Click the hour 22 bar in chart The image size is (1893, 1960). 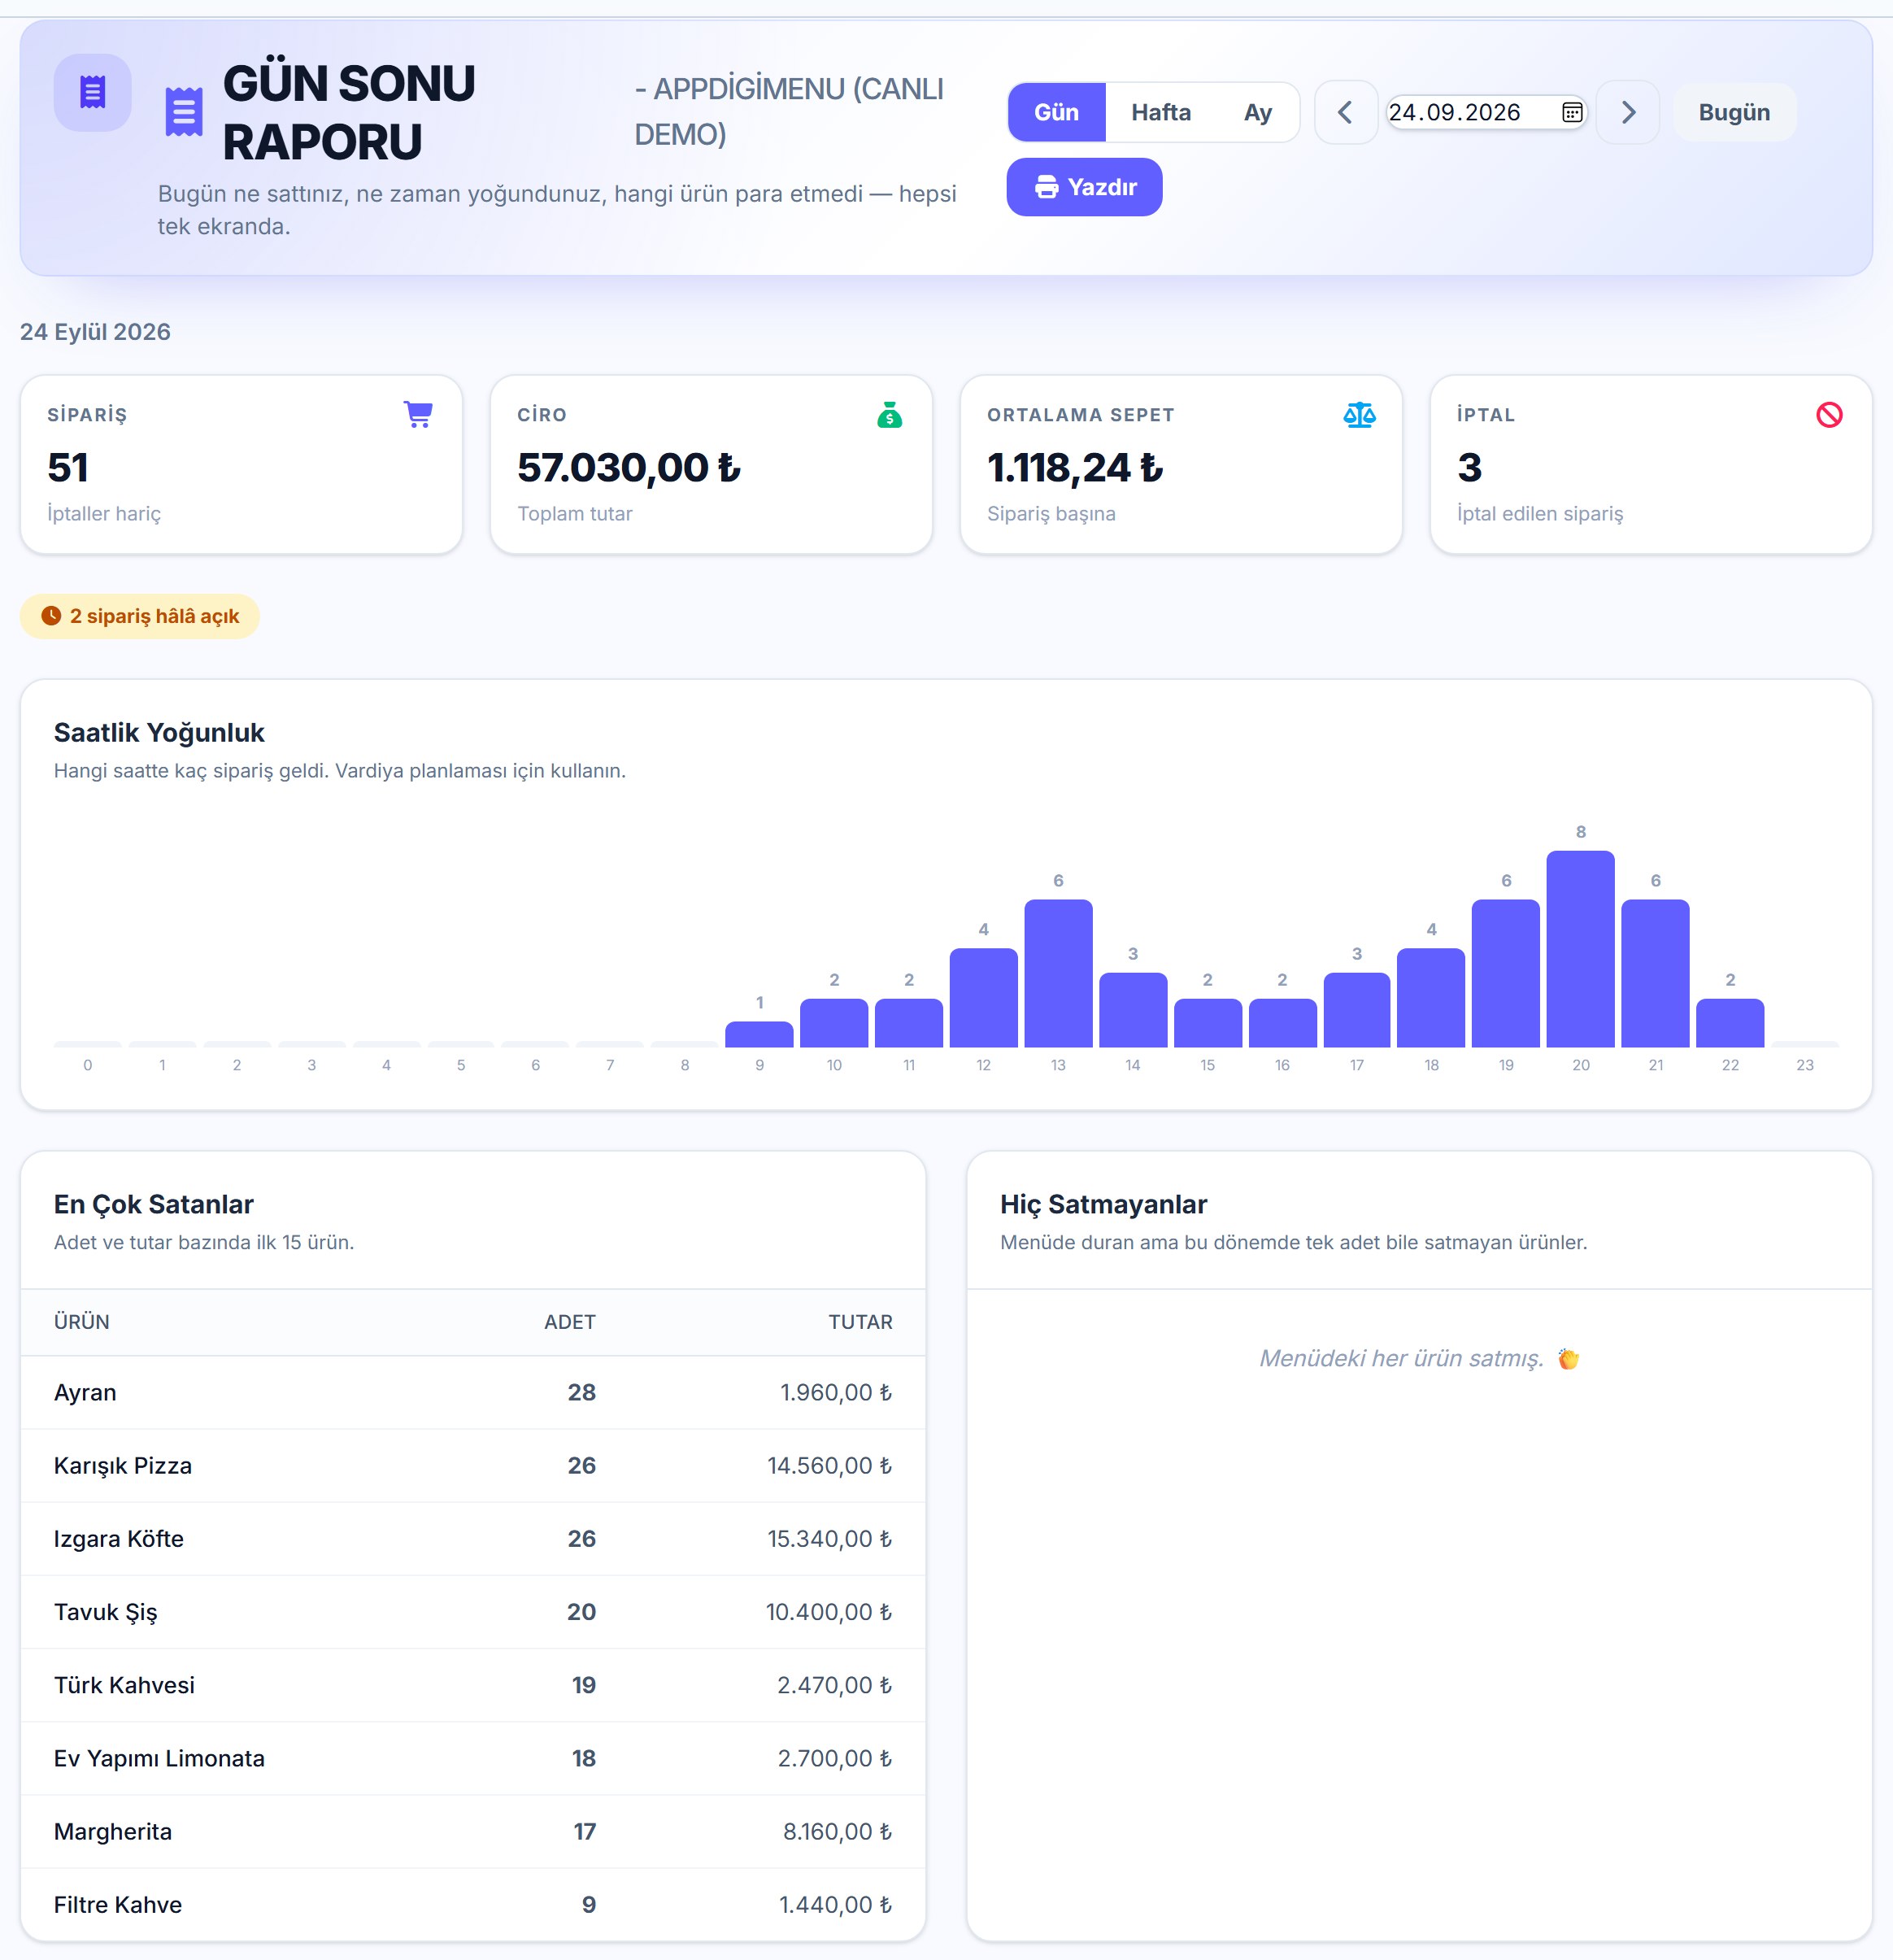click(x=1730, y=1022)
